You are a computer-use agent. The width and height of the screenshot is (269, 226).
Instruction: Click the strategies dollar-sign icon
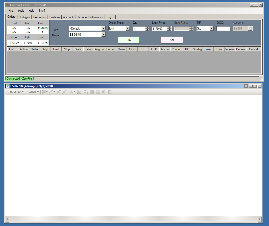104,92
